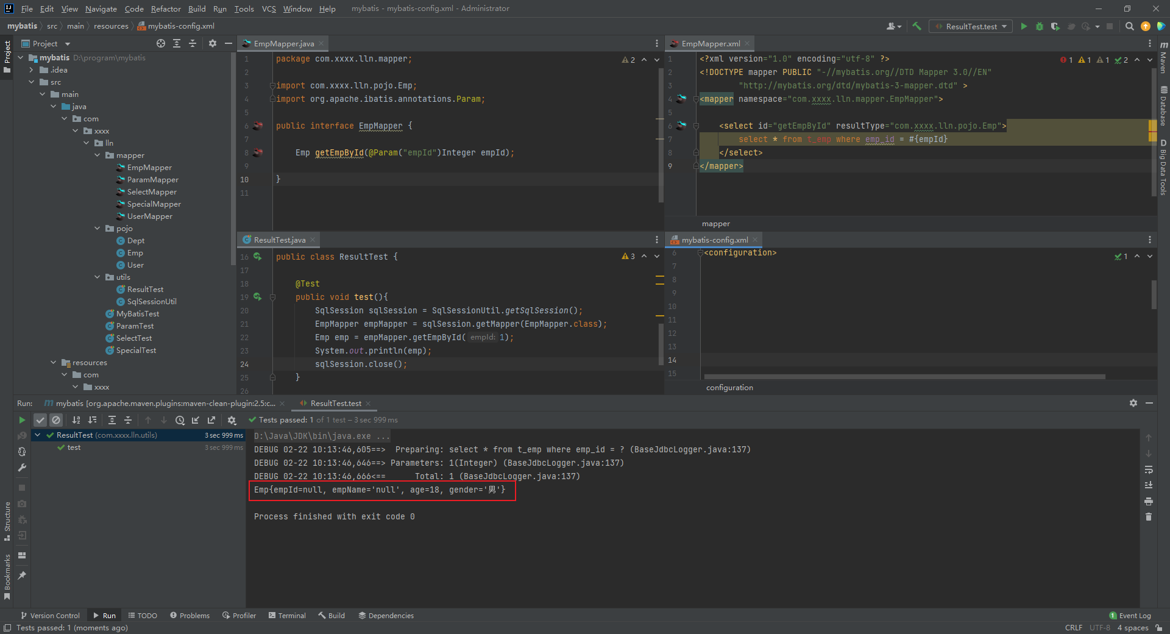Collapse the ResultTest node in test results
Screen dimensions: 1170x634
pos(38,435)
